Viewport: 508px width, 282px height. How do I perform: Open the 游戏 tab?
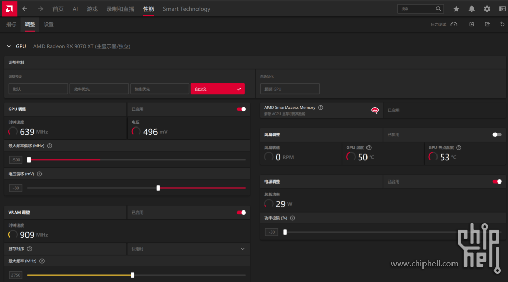click(92, 9)
